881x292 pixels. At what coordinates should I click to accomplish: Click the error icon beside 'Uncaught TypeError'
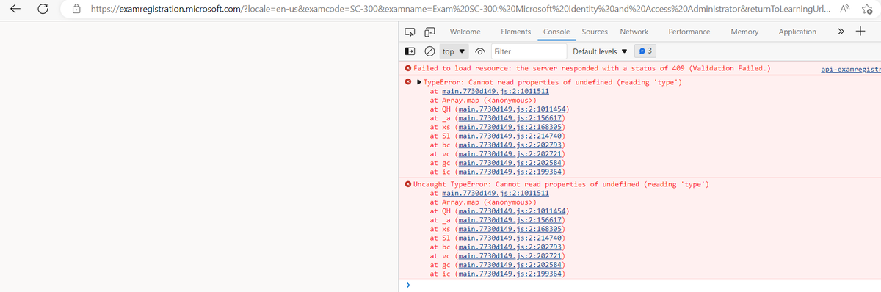pyautogui.click(x=408, y=184)
